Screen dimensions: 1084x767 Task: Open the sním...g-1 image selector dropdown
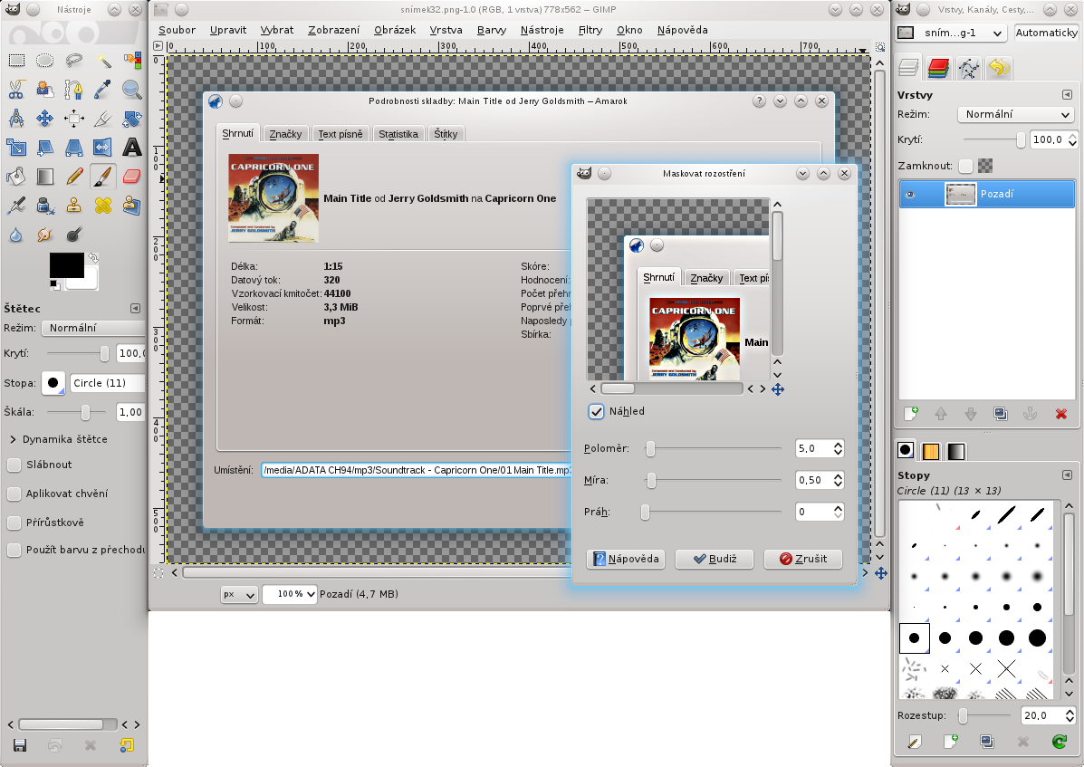(950, 33)
